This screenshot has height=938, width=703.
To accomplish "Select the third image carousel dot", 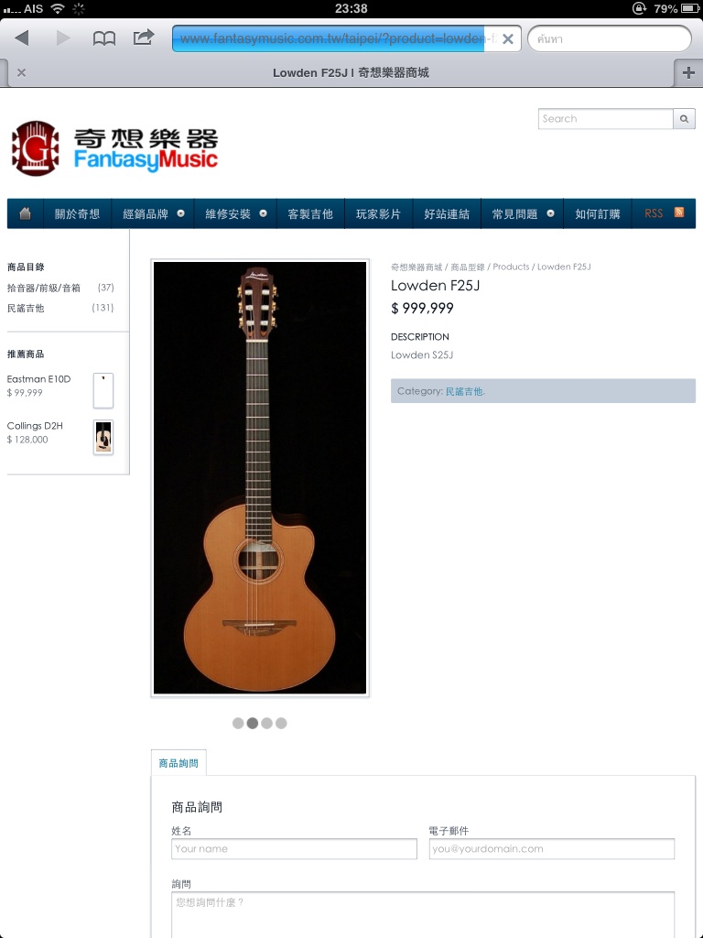I will (266, 724).
